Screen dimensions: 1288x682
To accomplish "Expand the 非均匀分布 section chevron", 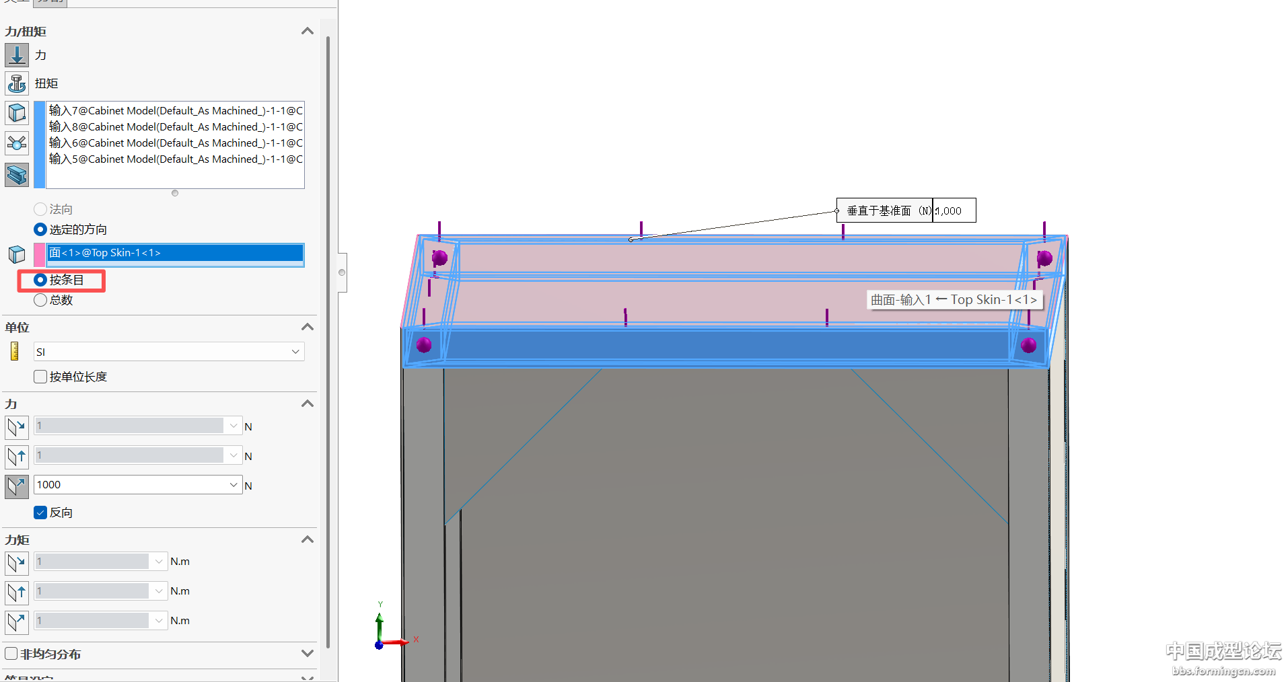I will pos(308,653).
